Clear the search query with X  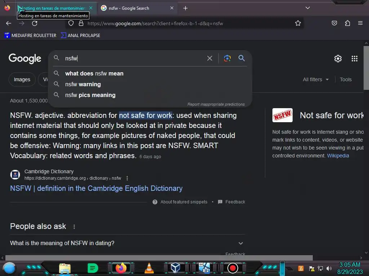coord(209,58)
